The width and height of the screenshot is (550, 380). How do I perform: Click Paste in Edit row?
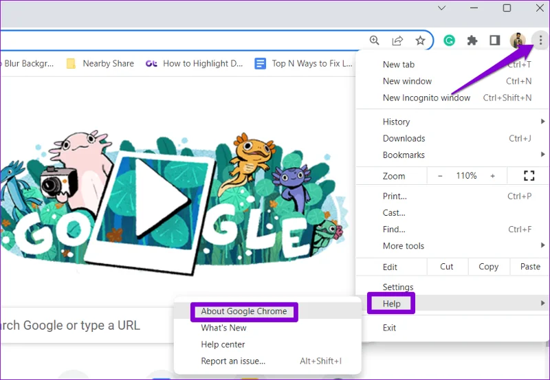click(x=530, y=267)
